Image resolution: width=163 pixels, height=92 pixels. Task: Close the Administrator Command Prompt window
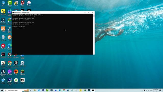(93, 13)
